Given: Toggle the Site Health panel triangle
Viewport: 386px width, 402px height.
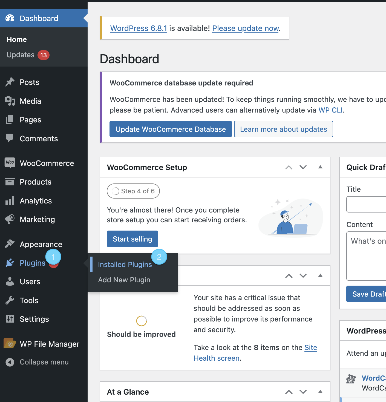Looking at the screenshot, I should point(320,275).
